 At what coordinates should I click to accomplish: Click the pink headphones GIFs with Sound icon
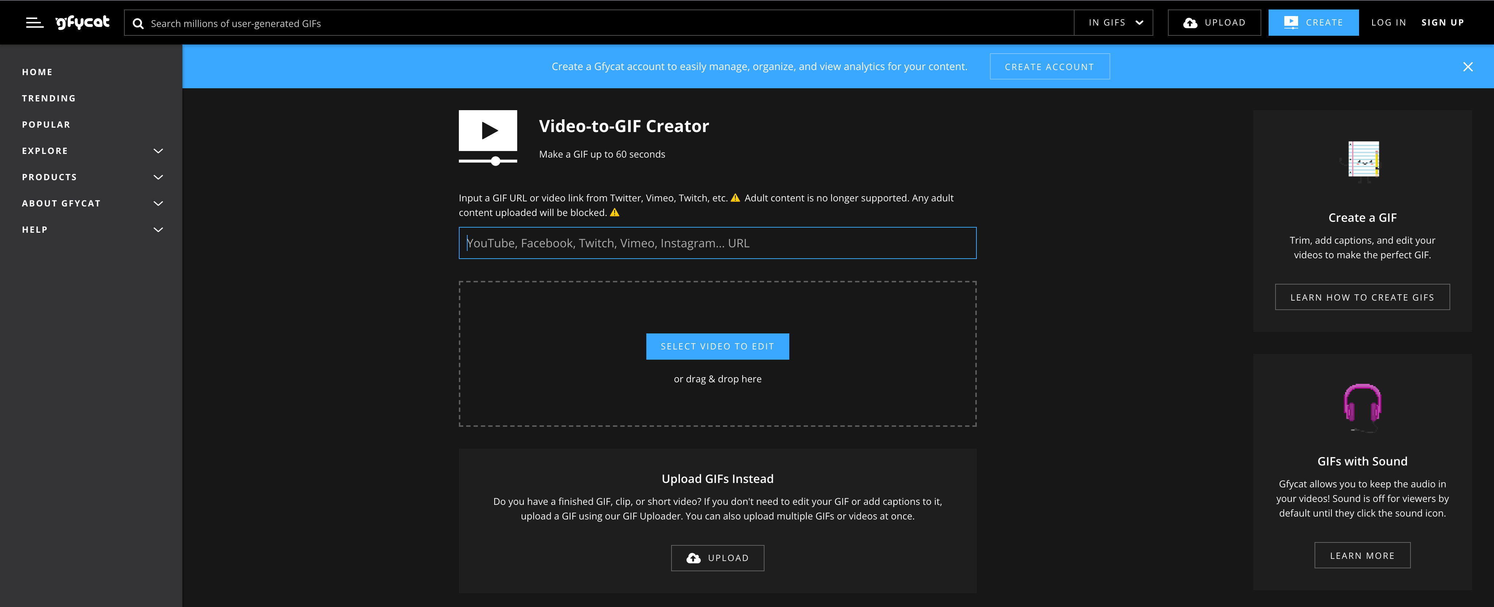[1362, 406]
